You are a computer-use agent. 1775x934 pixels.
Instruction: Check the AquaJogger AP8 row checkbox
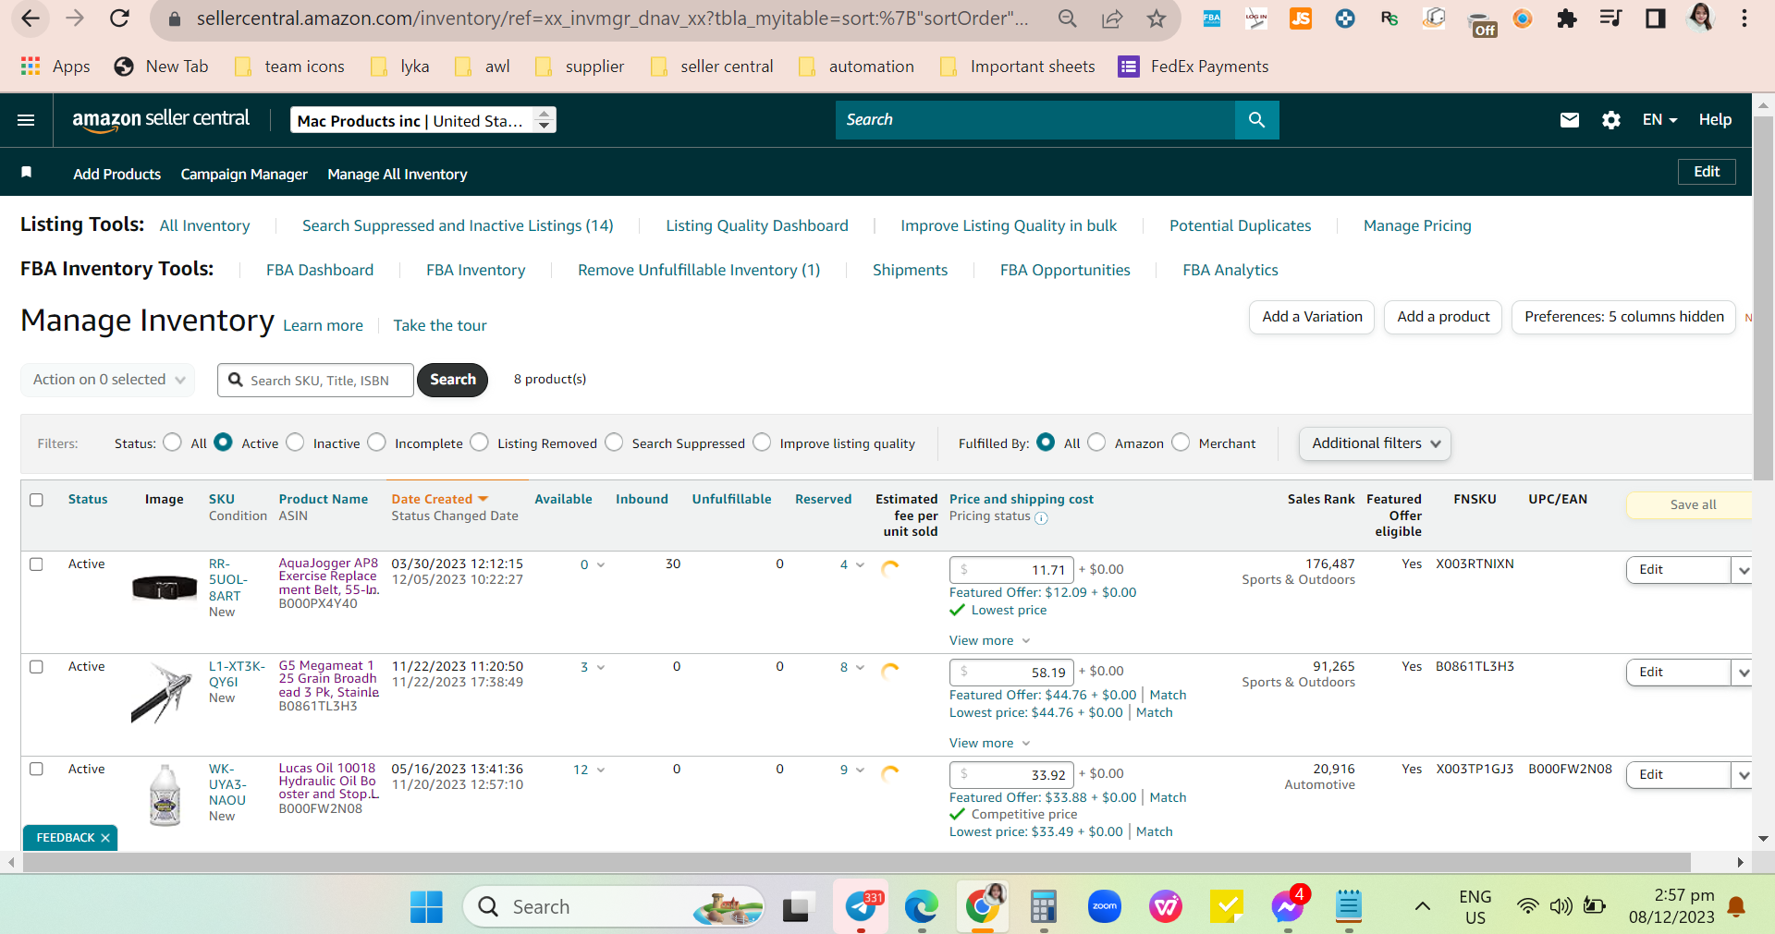(36, 564)
